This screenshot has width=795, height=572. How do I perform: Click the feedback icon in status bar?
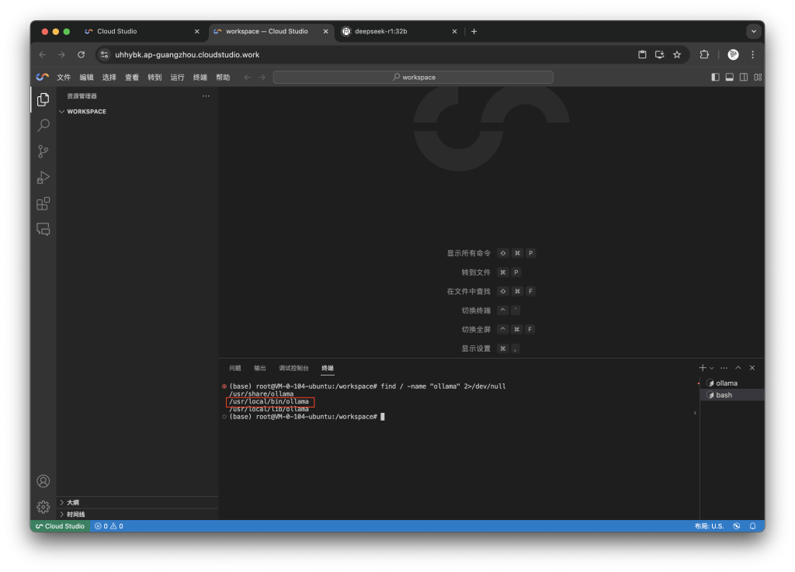coord(736,526)
